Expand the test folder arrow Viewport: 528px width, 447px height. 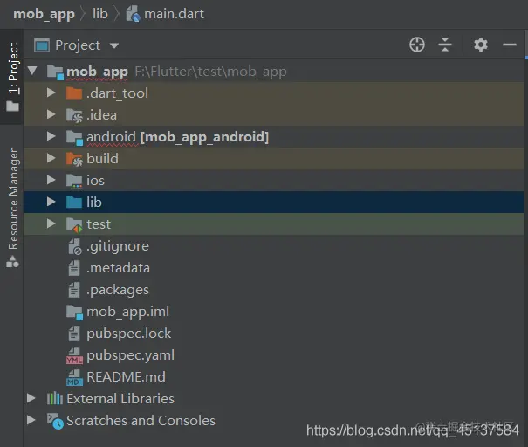point(51,223)
